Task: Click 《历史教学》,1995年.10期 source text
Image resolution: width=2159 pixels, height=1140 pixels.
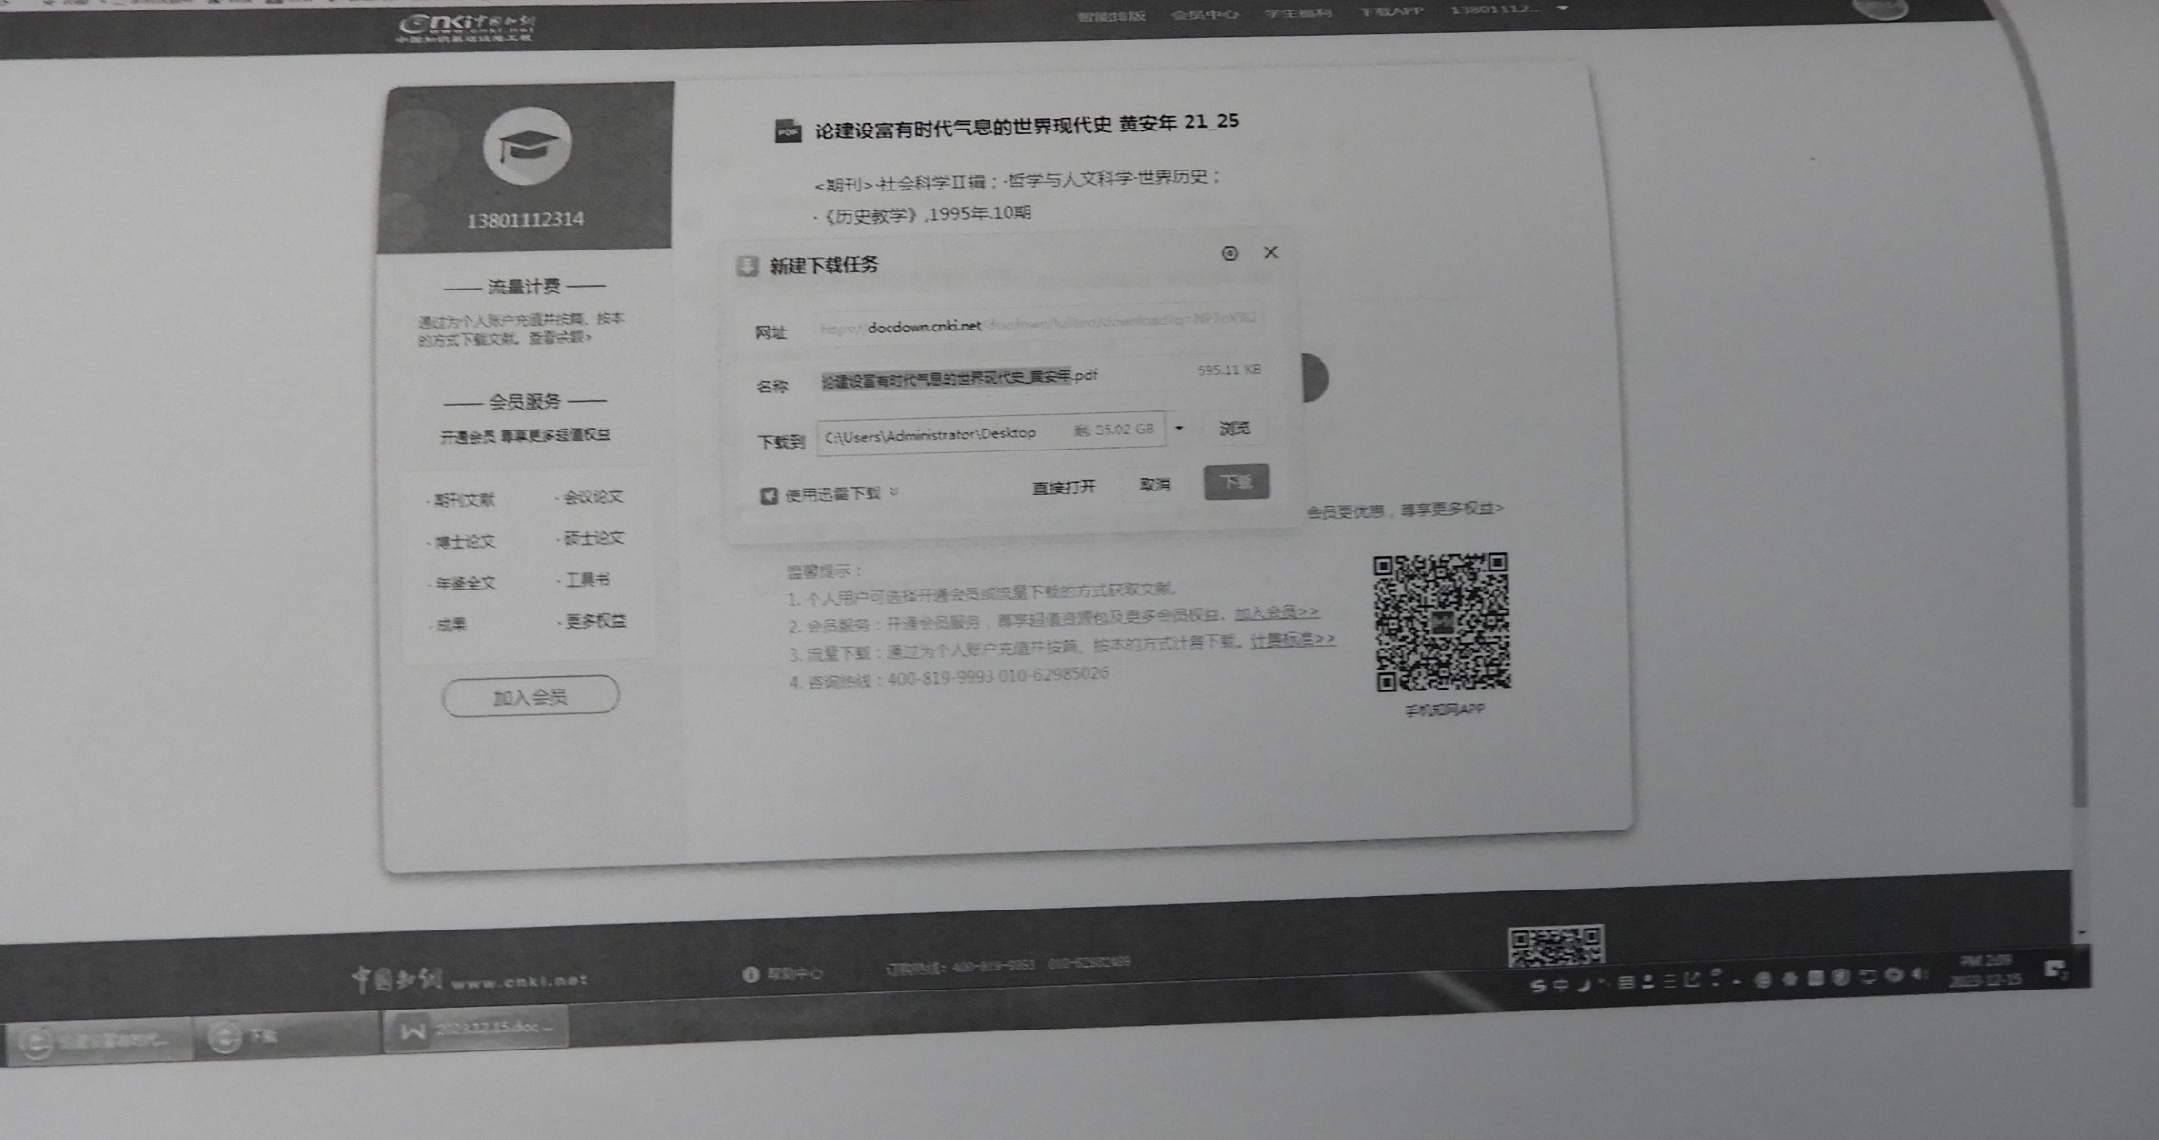Action: pyautogui.click(x=925, y=214)
